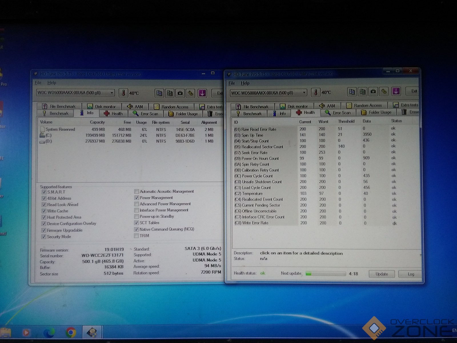Click camera screenshot icon in right HD Tune window
This screenshot has width=457, height=343.
coord(373,92)
